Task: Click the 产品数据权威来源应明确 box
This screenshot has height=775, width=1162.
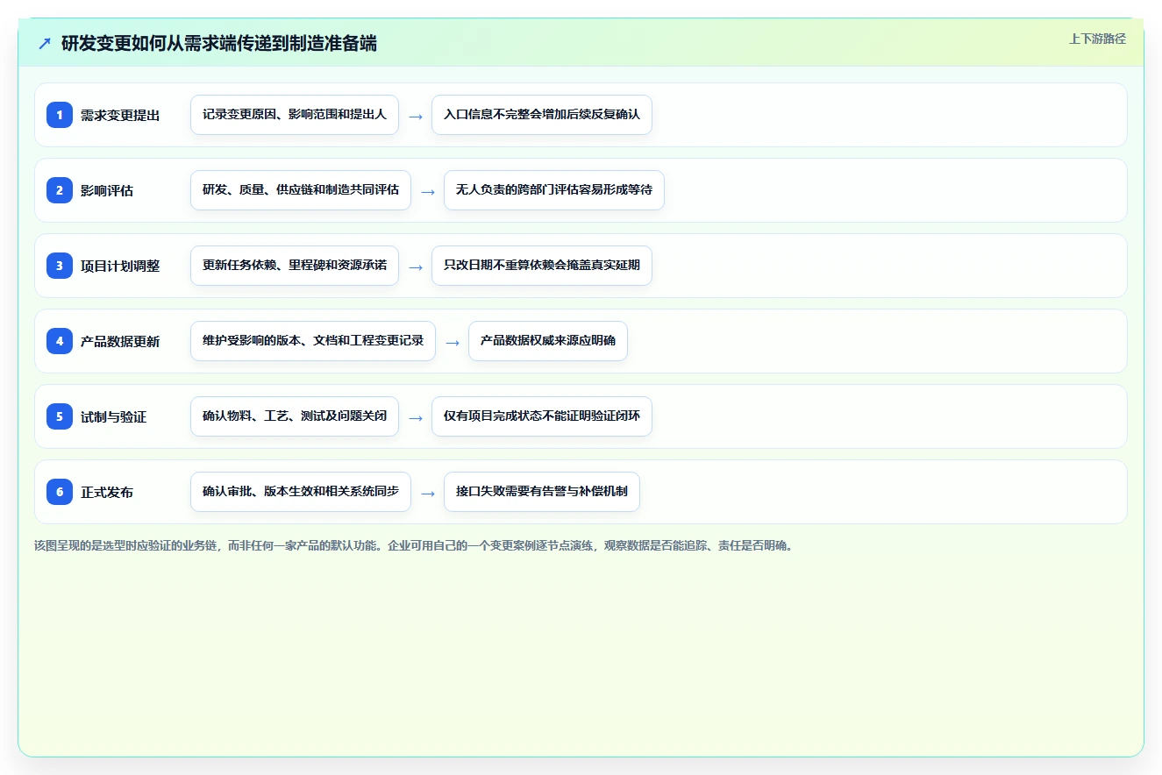Action: coord(548,341)
